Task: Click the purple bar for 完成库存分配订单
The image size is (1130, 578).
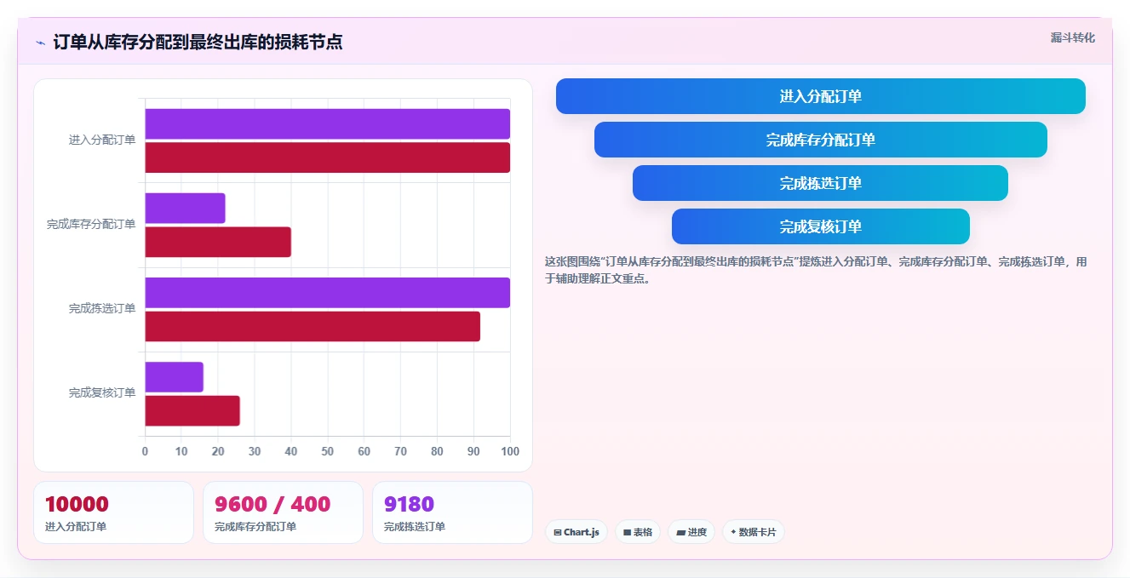Action: pos(185,209)
